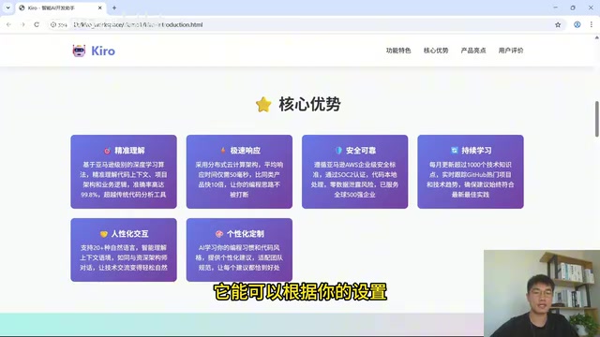Click the scrollbar up arrow

[x=596, y=37]
